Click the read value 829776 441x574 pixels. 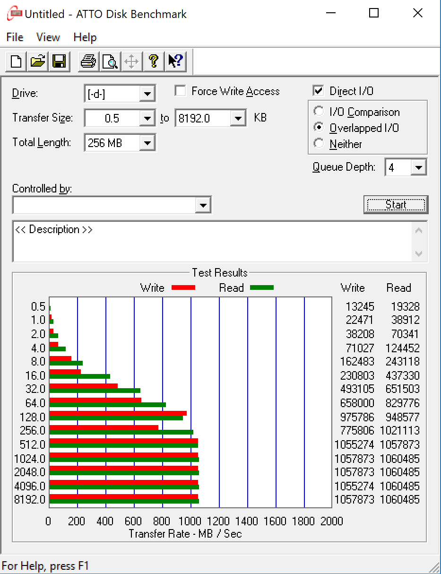[402, 403]
